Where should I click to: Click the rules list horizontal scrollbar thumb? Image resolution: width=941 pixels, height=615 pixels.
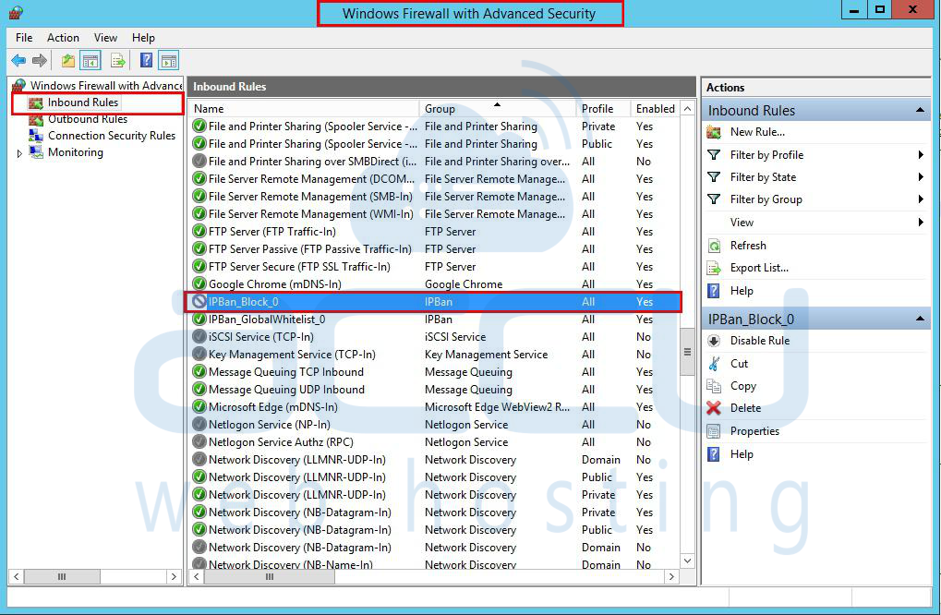(270, 576)
